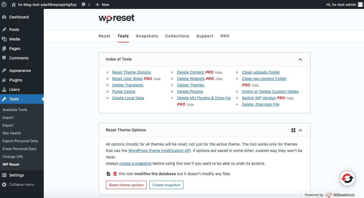Open the Collections tab
This screenshot has width=364, height=198.
click(177, 36)
